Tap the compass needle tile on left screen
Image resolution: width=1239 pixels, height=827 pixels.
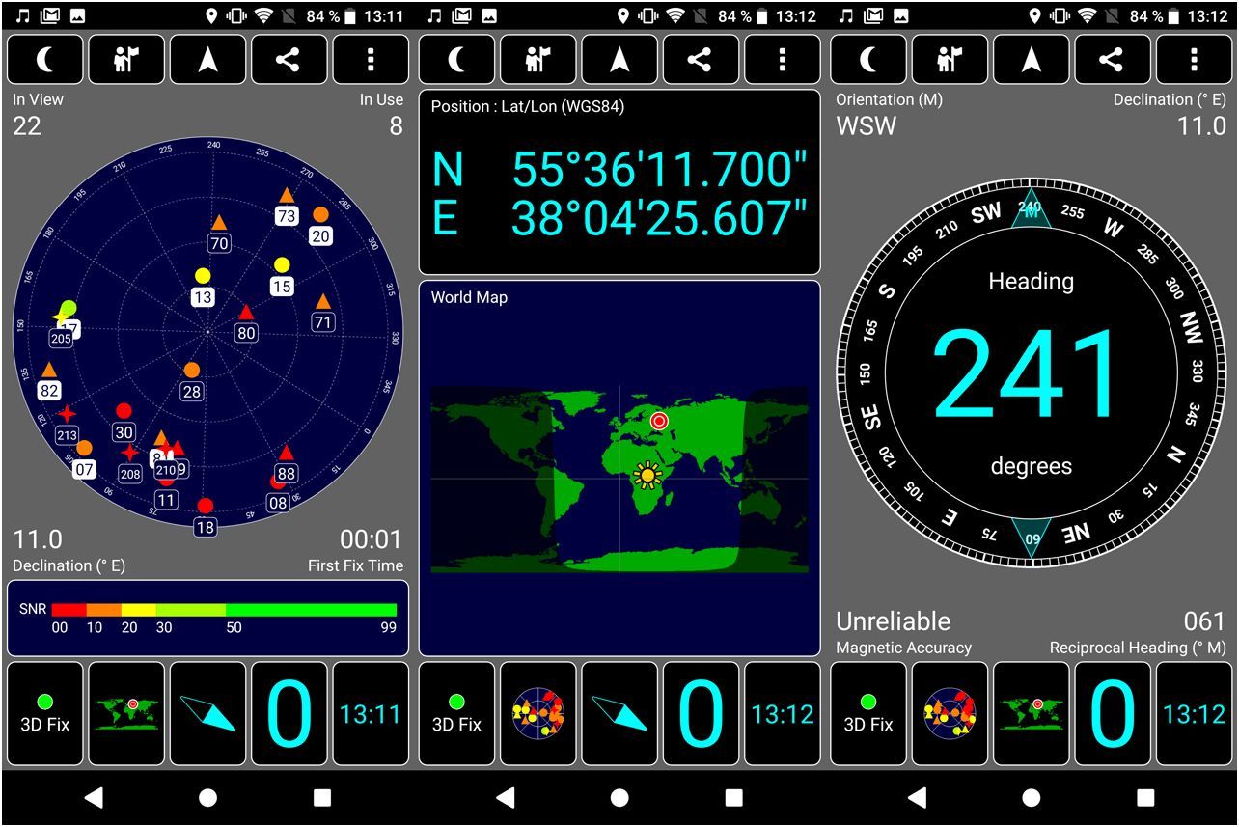(207, 714)
